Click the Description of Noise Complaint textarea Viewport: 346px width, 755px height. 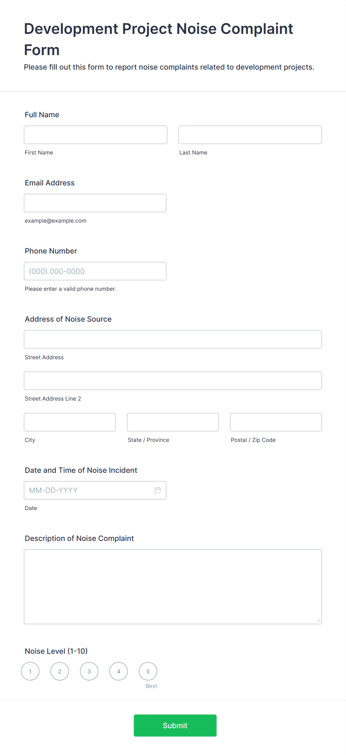173,587
